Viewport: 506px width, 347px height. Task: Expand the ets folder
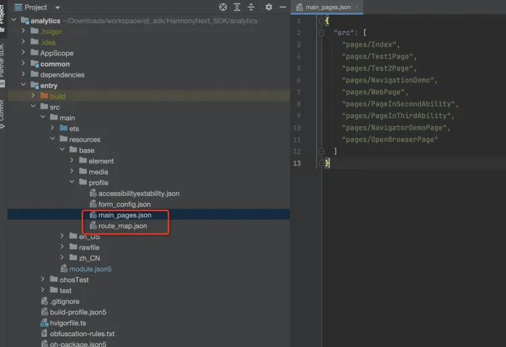tap(53, 129)
